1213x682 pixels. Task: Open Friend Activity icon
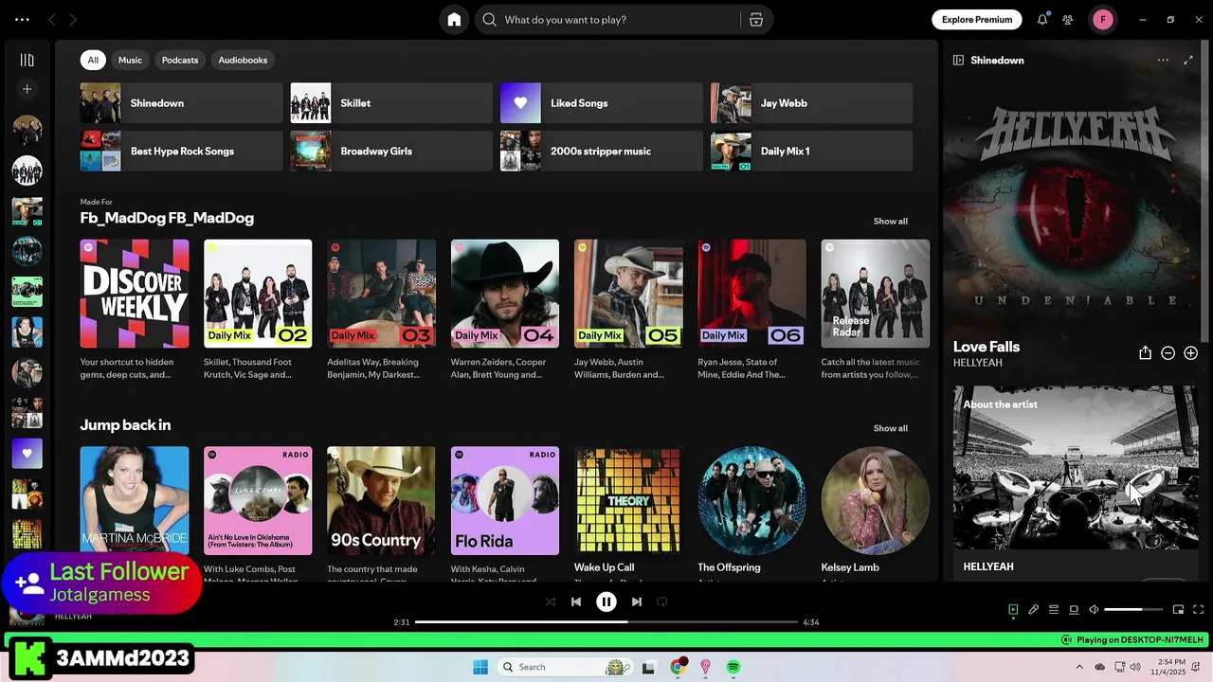(1068, 20)
